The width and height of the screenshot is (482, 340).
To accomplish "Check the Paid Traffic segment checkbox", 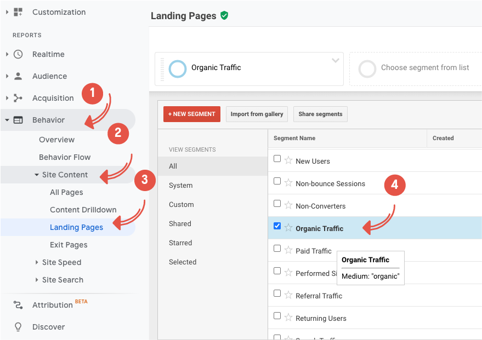I will 277,249.
